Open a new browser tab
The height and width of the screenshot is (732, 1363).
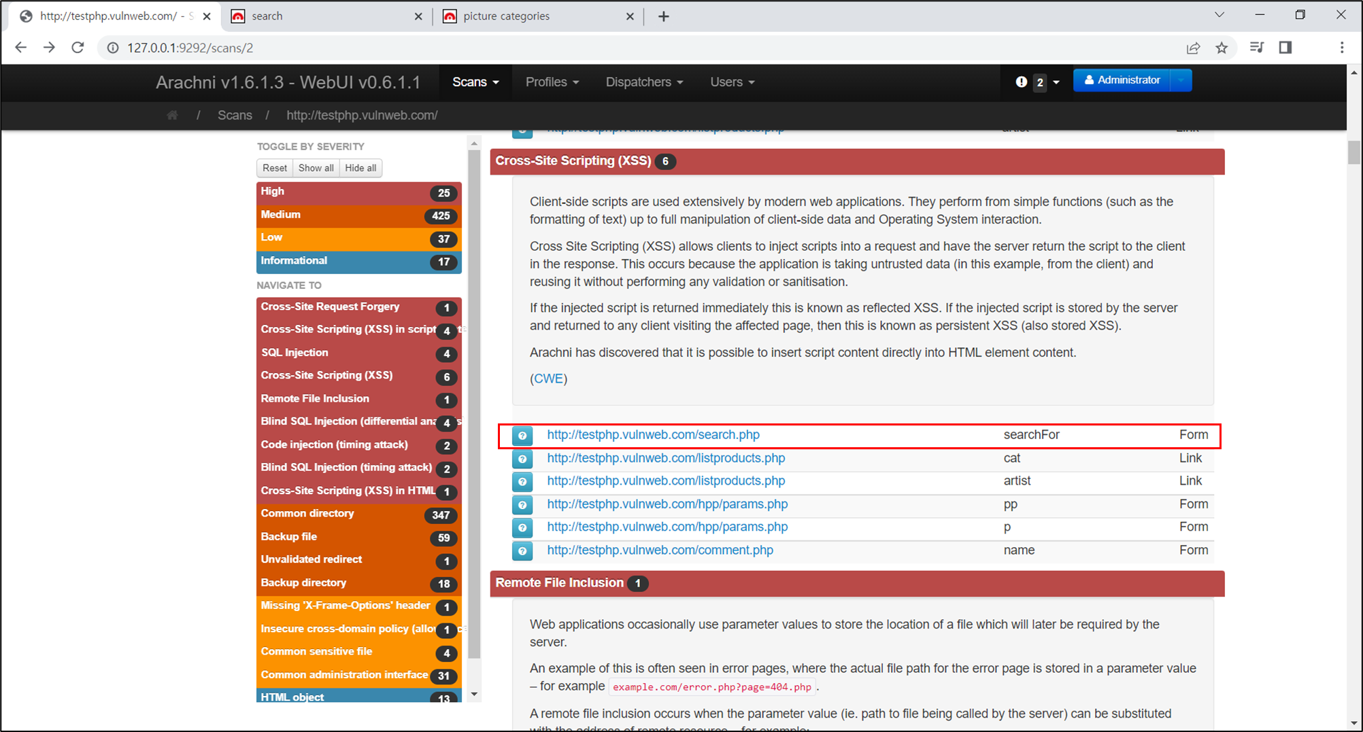[x=664, y=16]
